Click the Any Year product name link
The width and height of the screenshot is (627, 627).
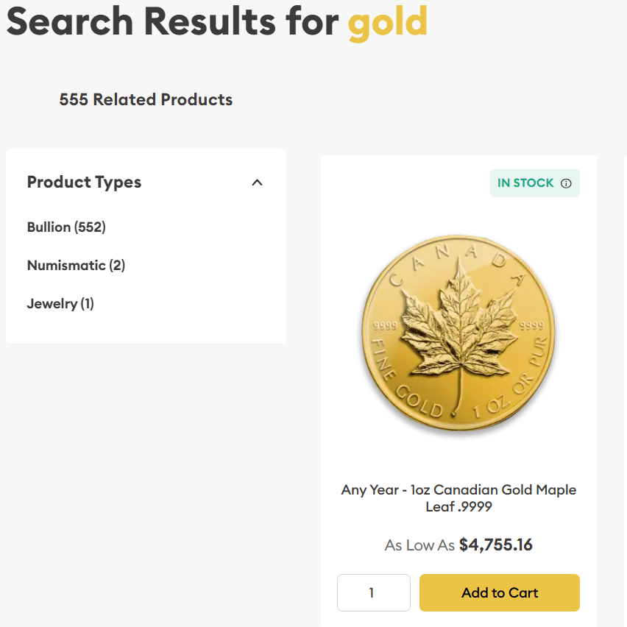click(458, 489)
